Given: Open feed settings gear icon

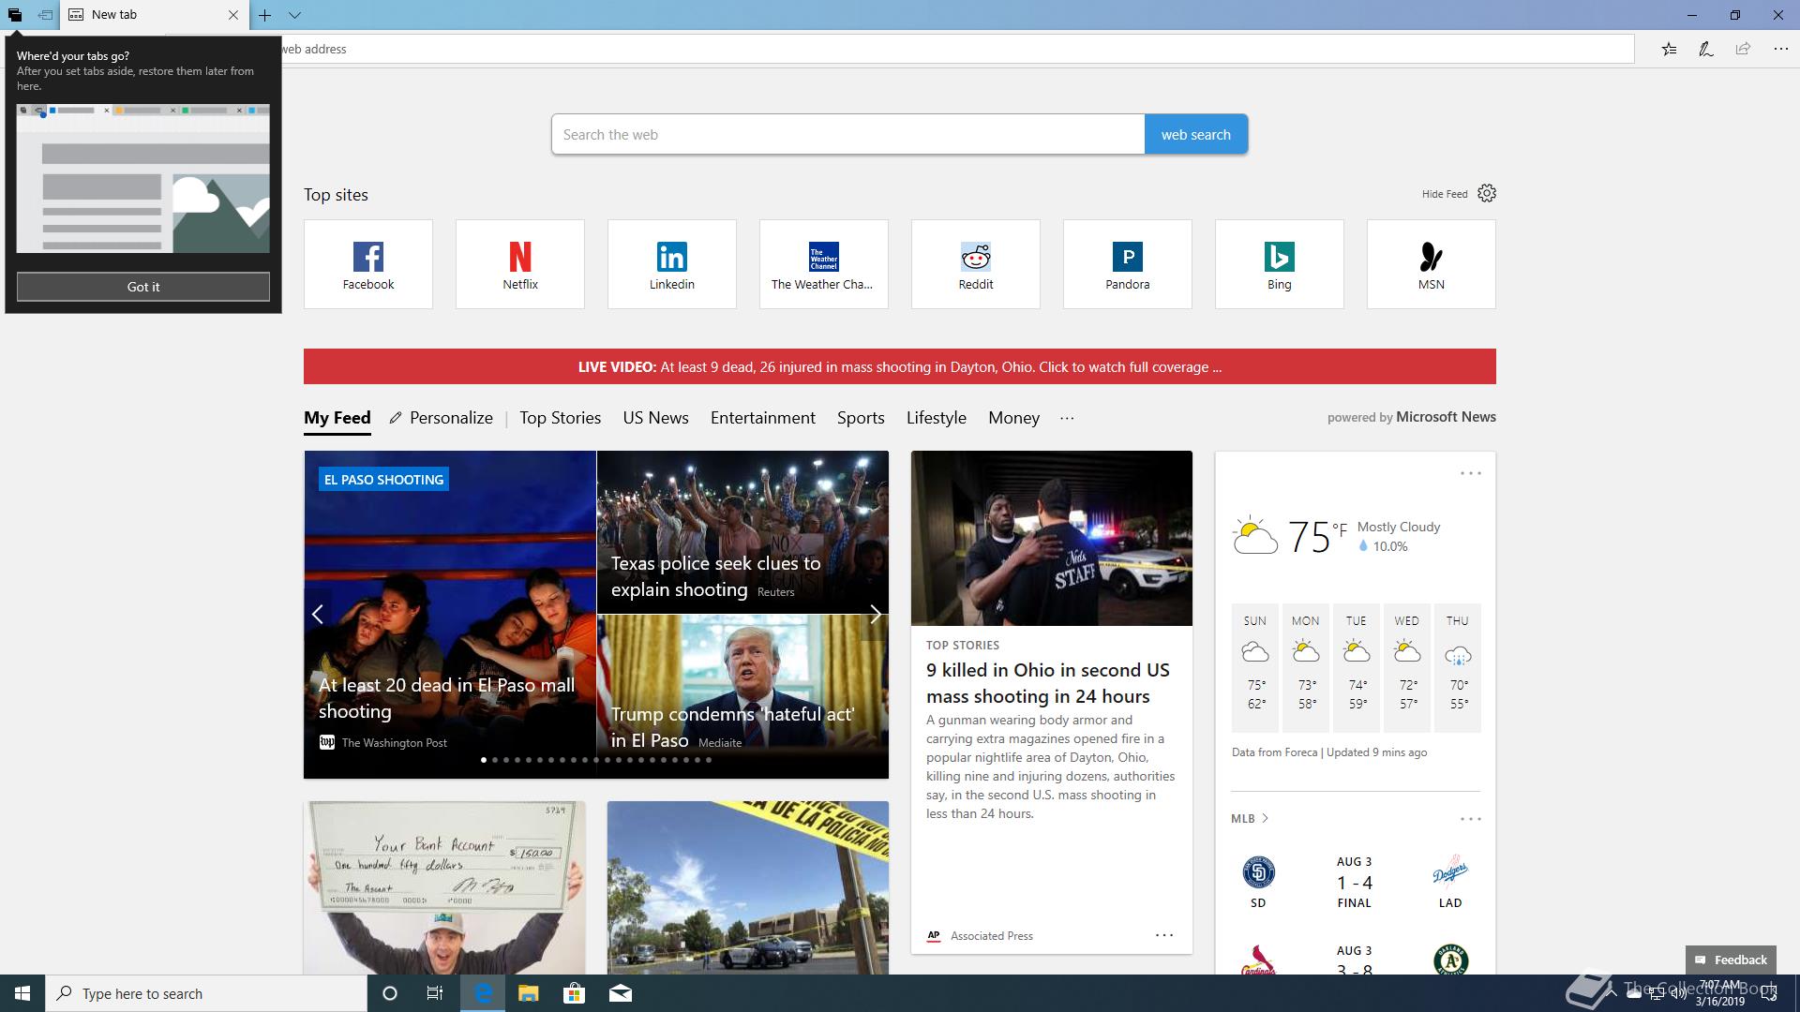Looking at the screenshot, I should [1487, 193].
